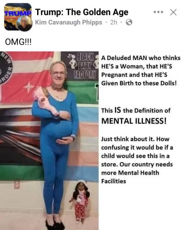Click the 'A Deluded MAN' paragraph text

pos(141,70)
